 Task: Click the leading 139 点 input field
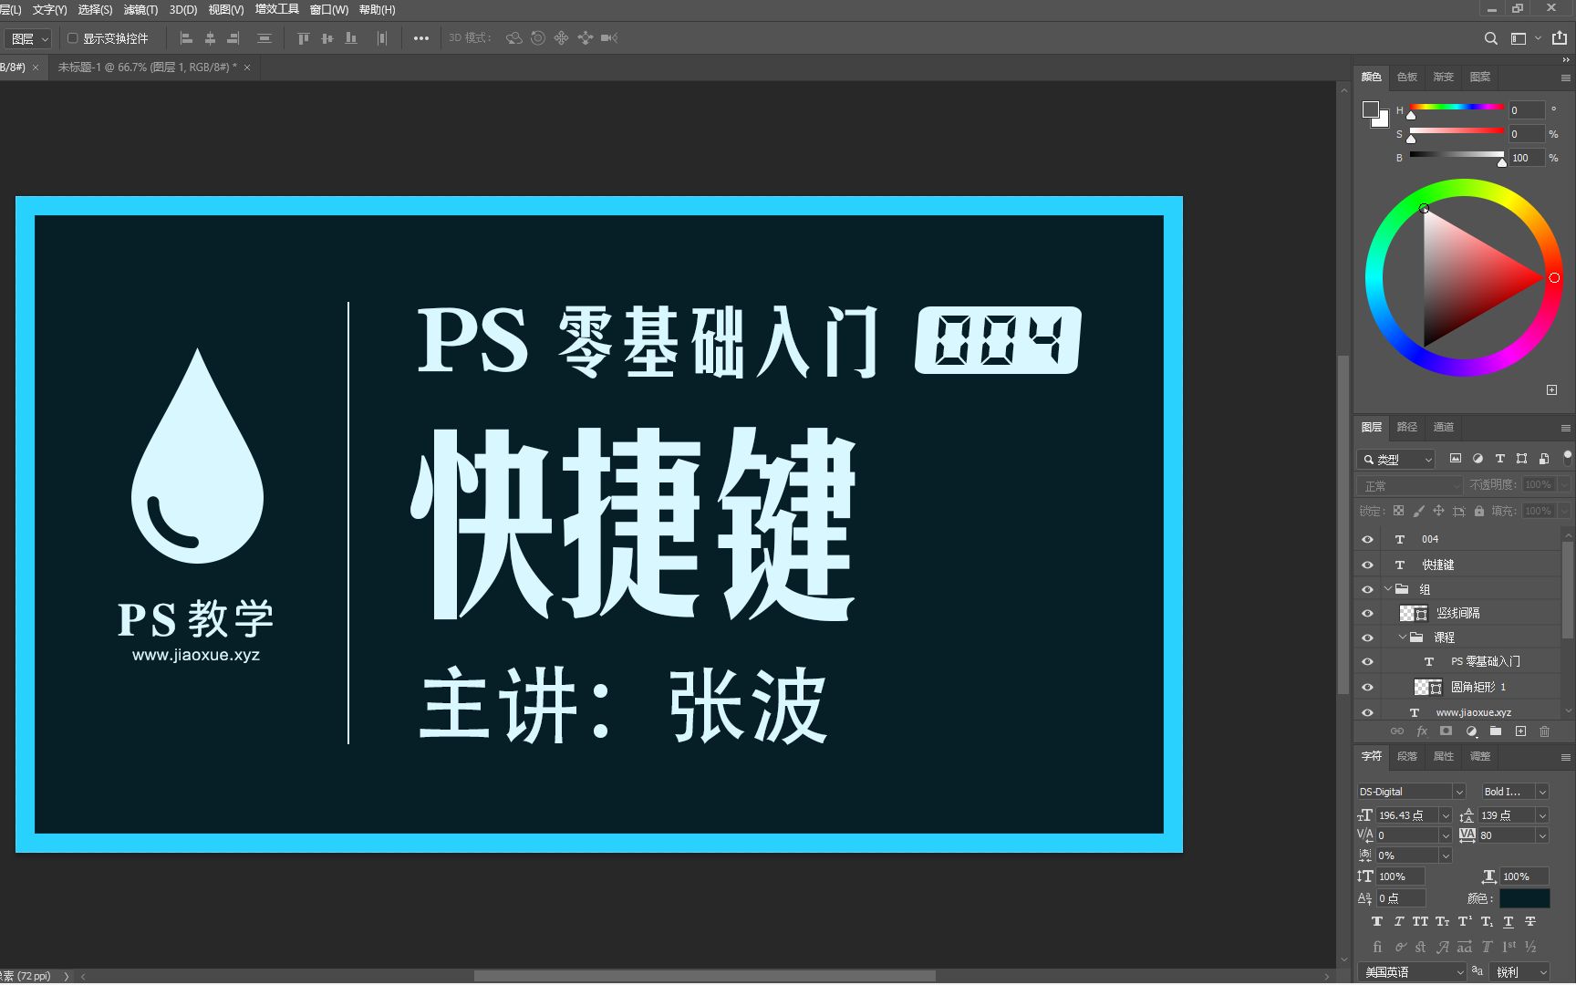(x=1506, y=815)
